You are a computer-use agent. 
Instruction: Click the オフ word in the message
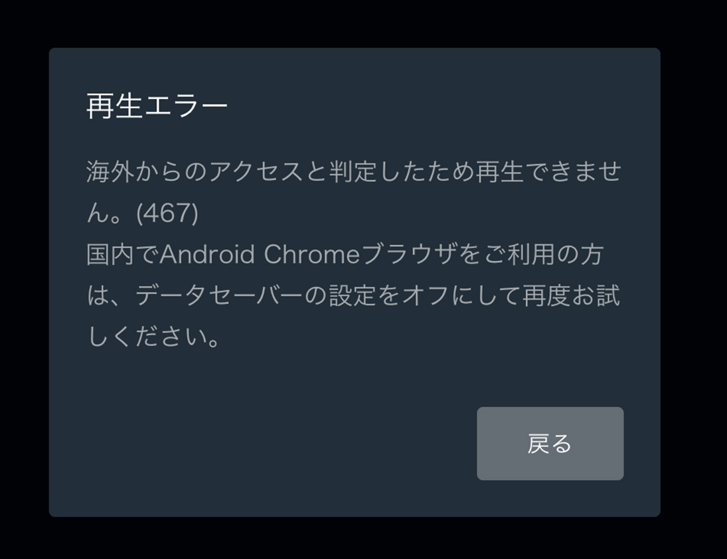point(426,295)
